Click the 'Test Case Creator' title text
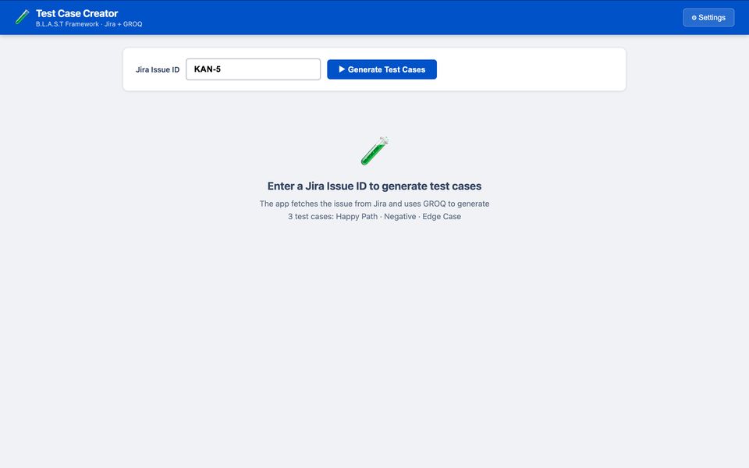The image size is (749, 468). 77,13
